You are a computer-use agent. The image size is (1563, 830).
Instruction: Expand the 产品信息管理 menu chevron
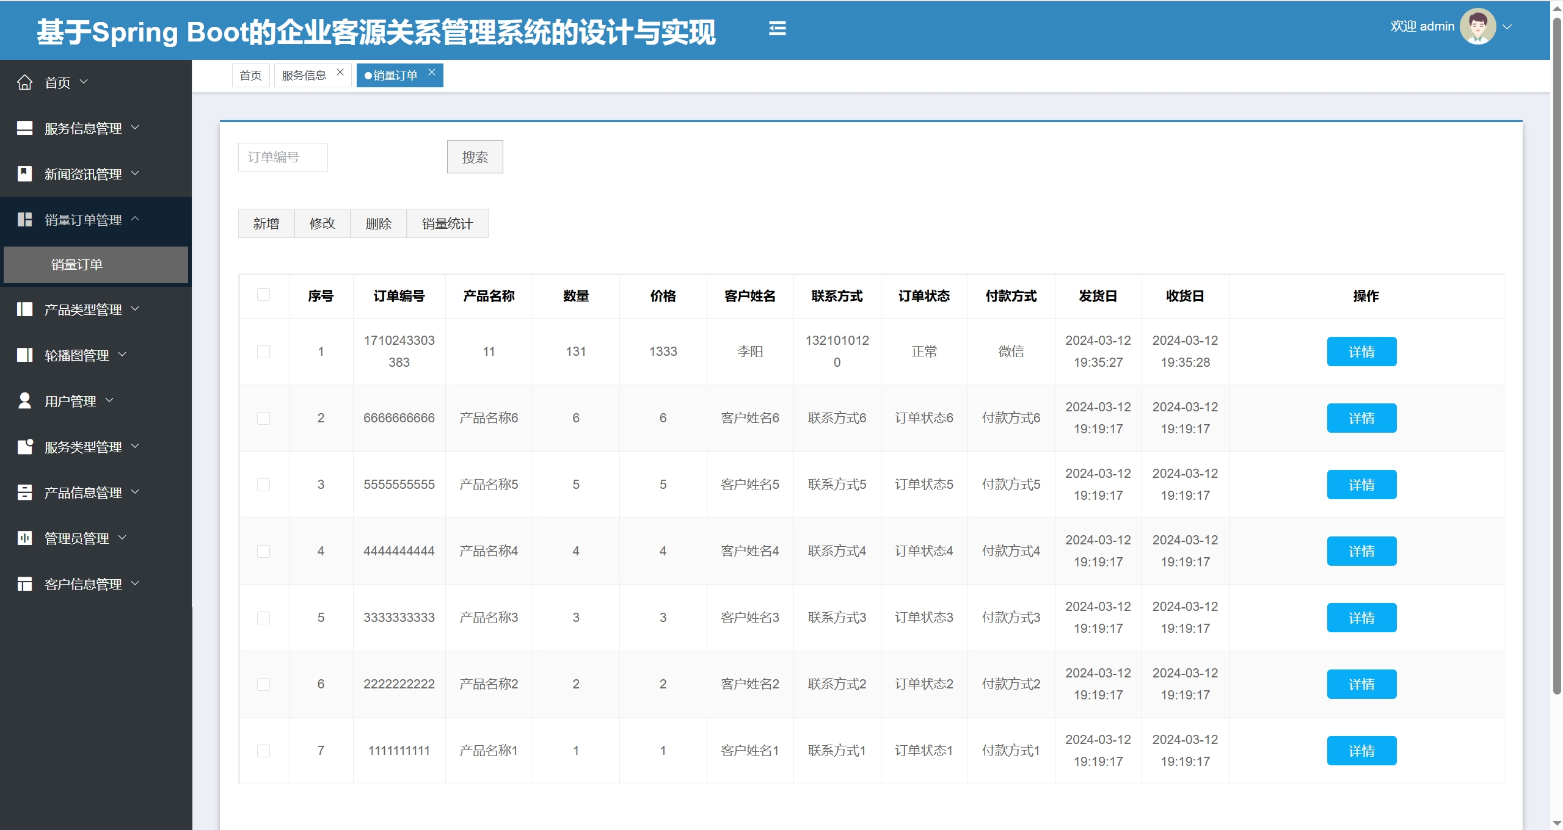tap(136, 492)
